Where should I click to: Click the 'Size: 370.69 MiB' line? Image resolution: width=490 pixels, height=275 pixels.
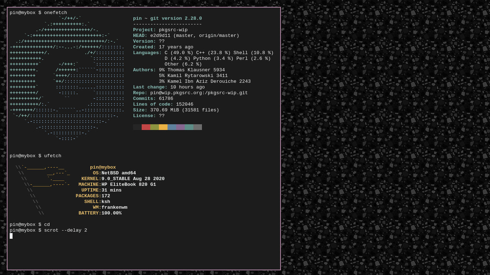pyautogui.click(x=176, y=110)
